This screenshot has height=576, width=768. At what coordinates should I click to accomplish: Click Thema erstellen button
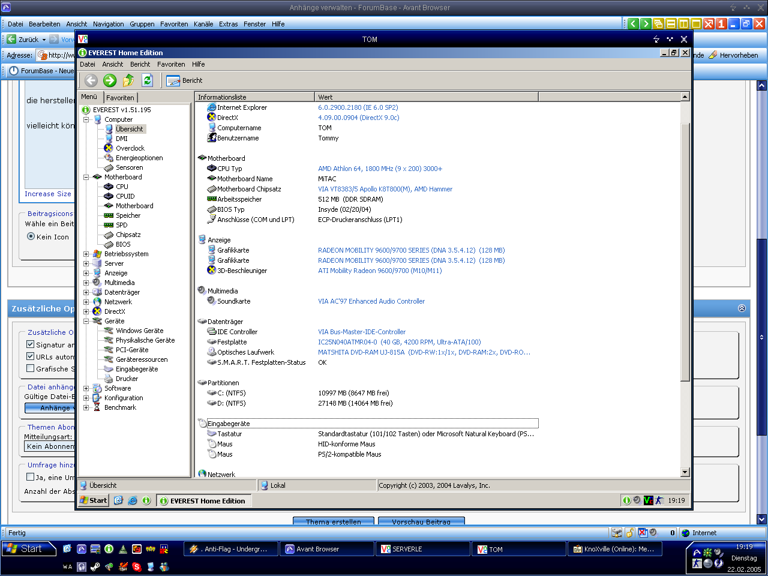pos(334,521)
